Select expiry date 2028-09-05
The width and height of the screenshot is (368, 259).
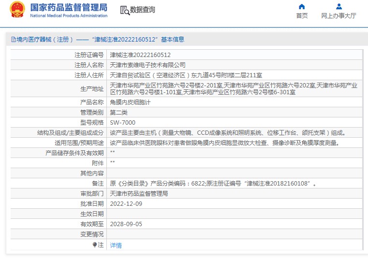pos(126,224)
